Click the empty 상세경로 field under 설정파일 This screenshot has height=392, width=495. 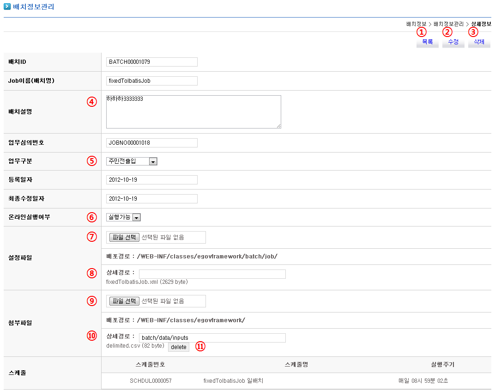coord(212,274)
